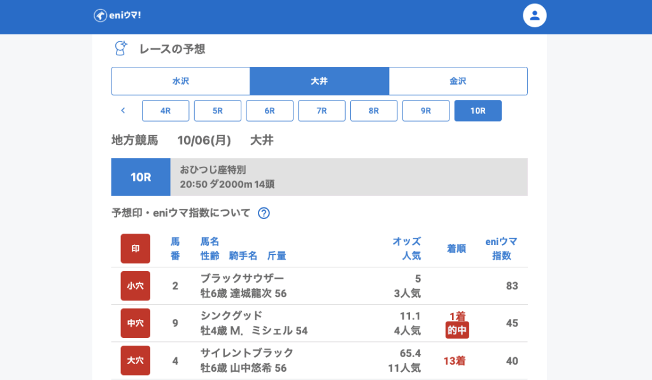Switch to the 金沢 racecourse tab
652x380 pixels.
pyautogui.click(x=458, y=81)
